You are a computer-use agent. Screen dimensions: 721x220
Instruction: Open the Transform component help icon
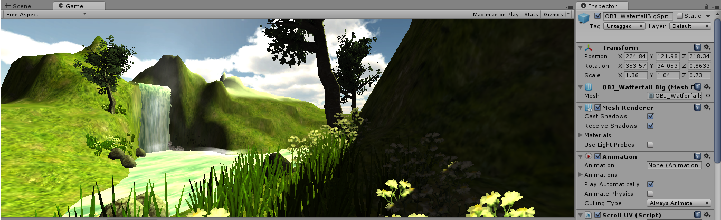697,47
